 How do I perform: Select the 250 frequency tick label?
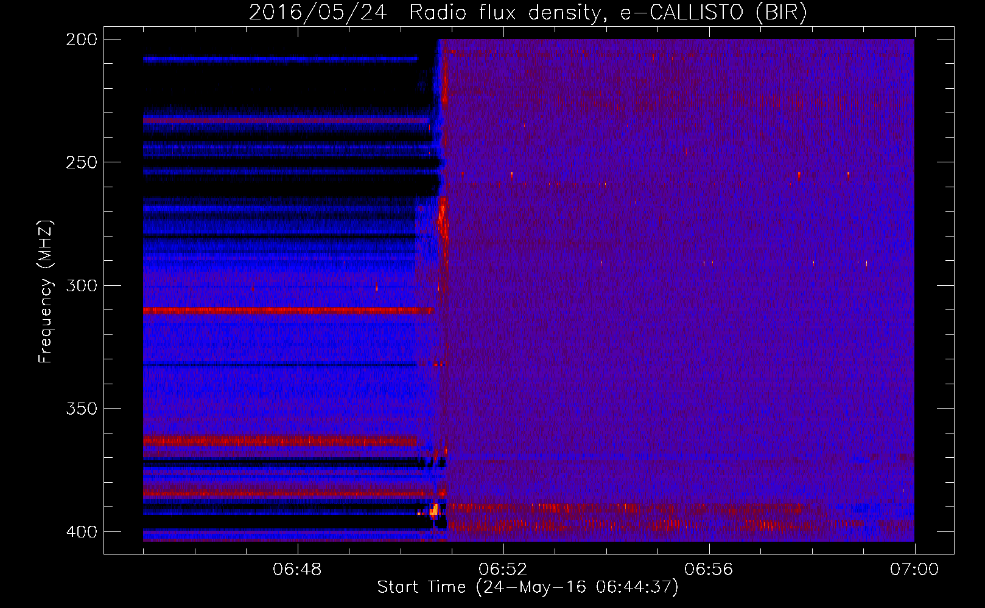[x=82, y=162]
